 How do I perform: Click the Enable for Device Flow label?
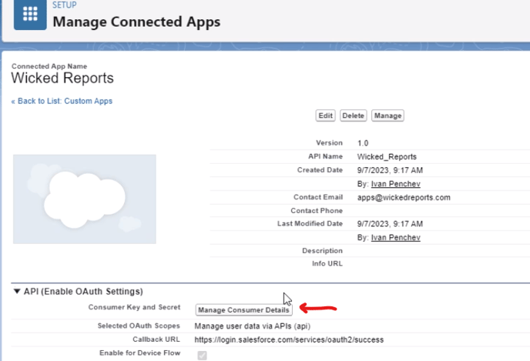coord(139,353)
